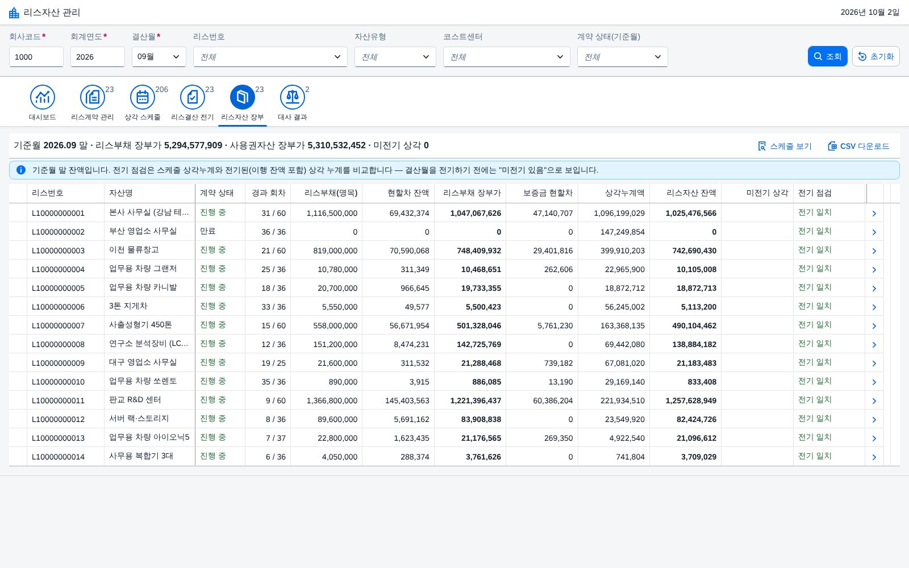Click lease number L10000000013
The height and width of the screenshot is (568, 909).
58,438
